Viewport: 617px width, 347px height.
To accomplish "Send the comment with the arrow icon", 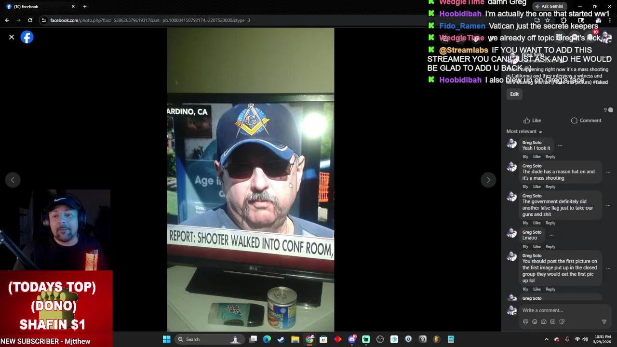I will click(x=604, y=322).
